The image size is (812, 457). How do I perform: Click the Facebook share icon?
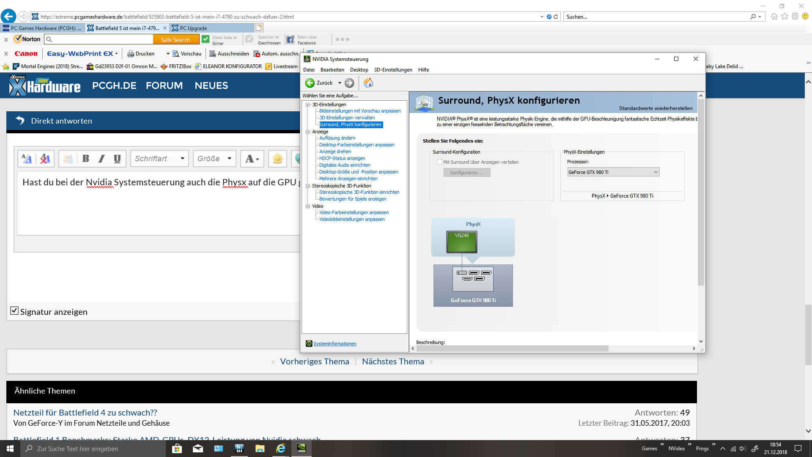pos(290,40)
